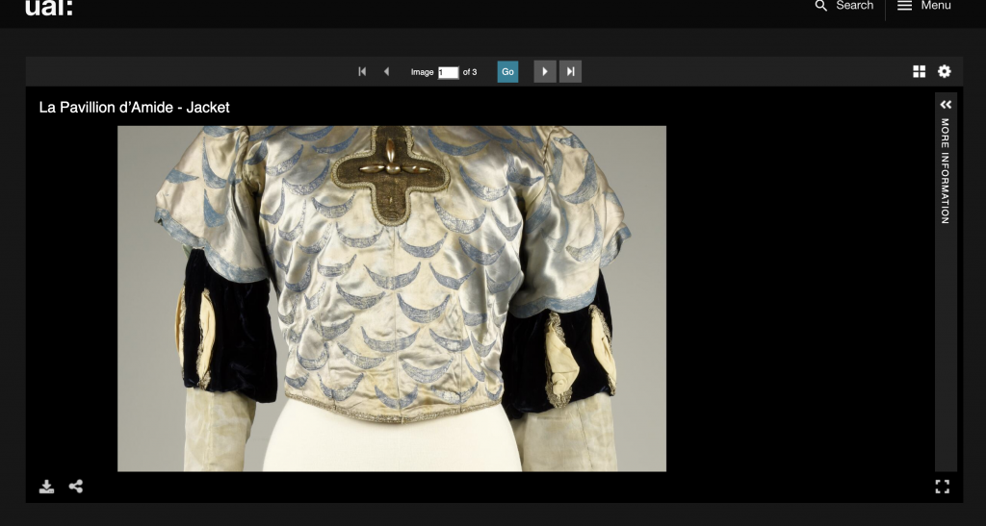Open the hamburger Menu icon

pos(904,6)
